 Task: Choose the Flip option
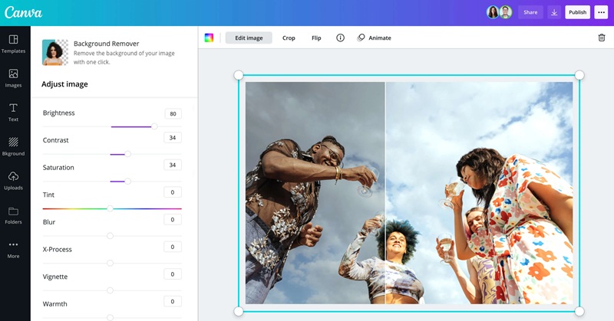point(316,38)
